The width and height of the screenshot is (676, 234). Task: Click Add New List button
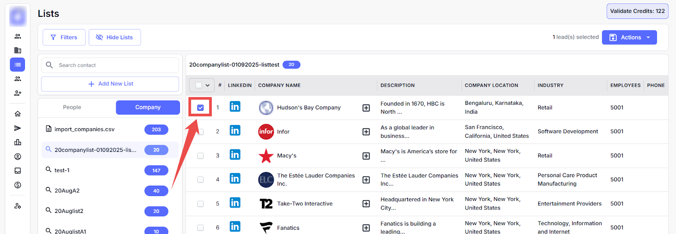pyautogui.click(x=110, y=84)
